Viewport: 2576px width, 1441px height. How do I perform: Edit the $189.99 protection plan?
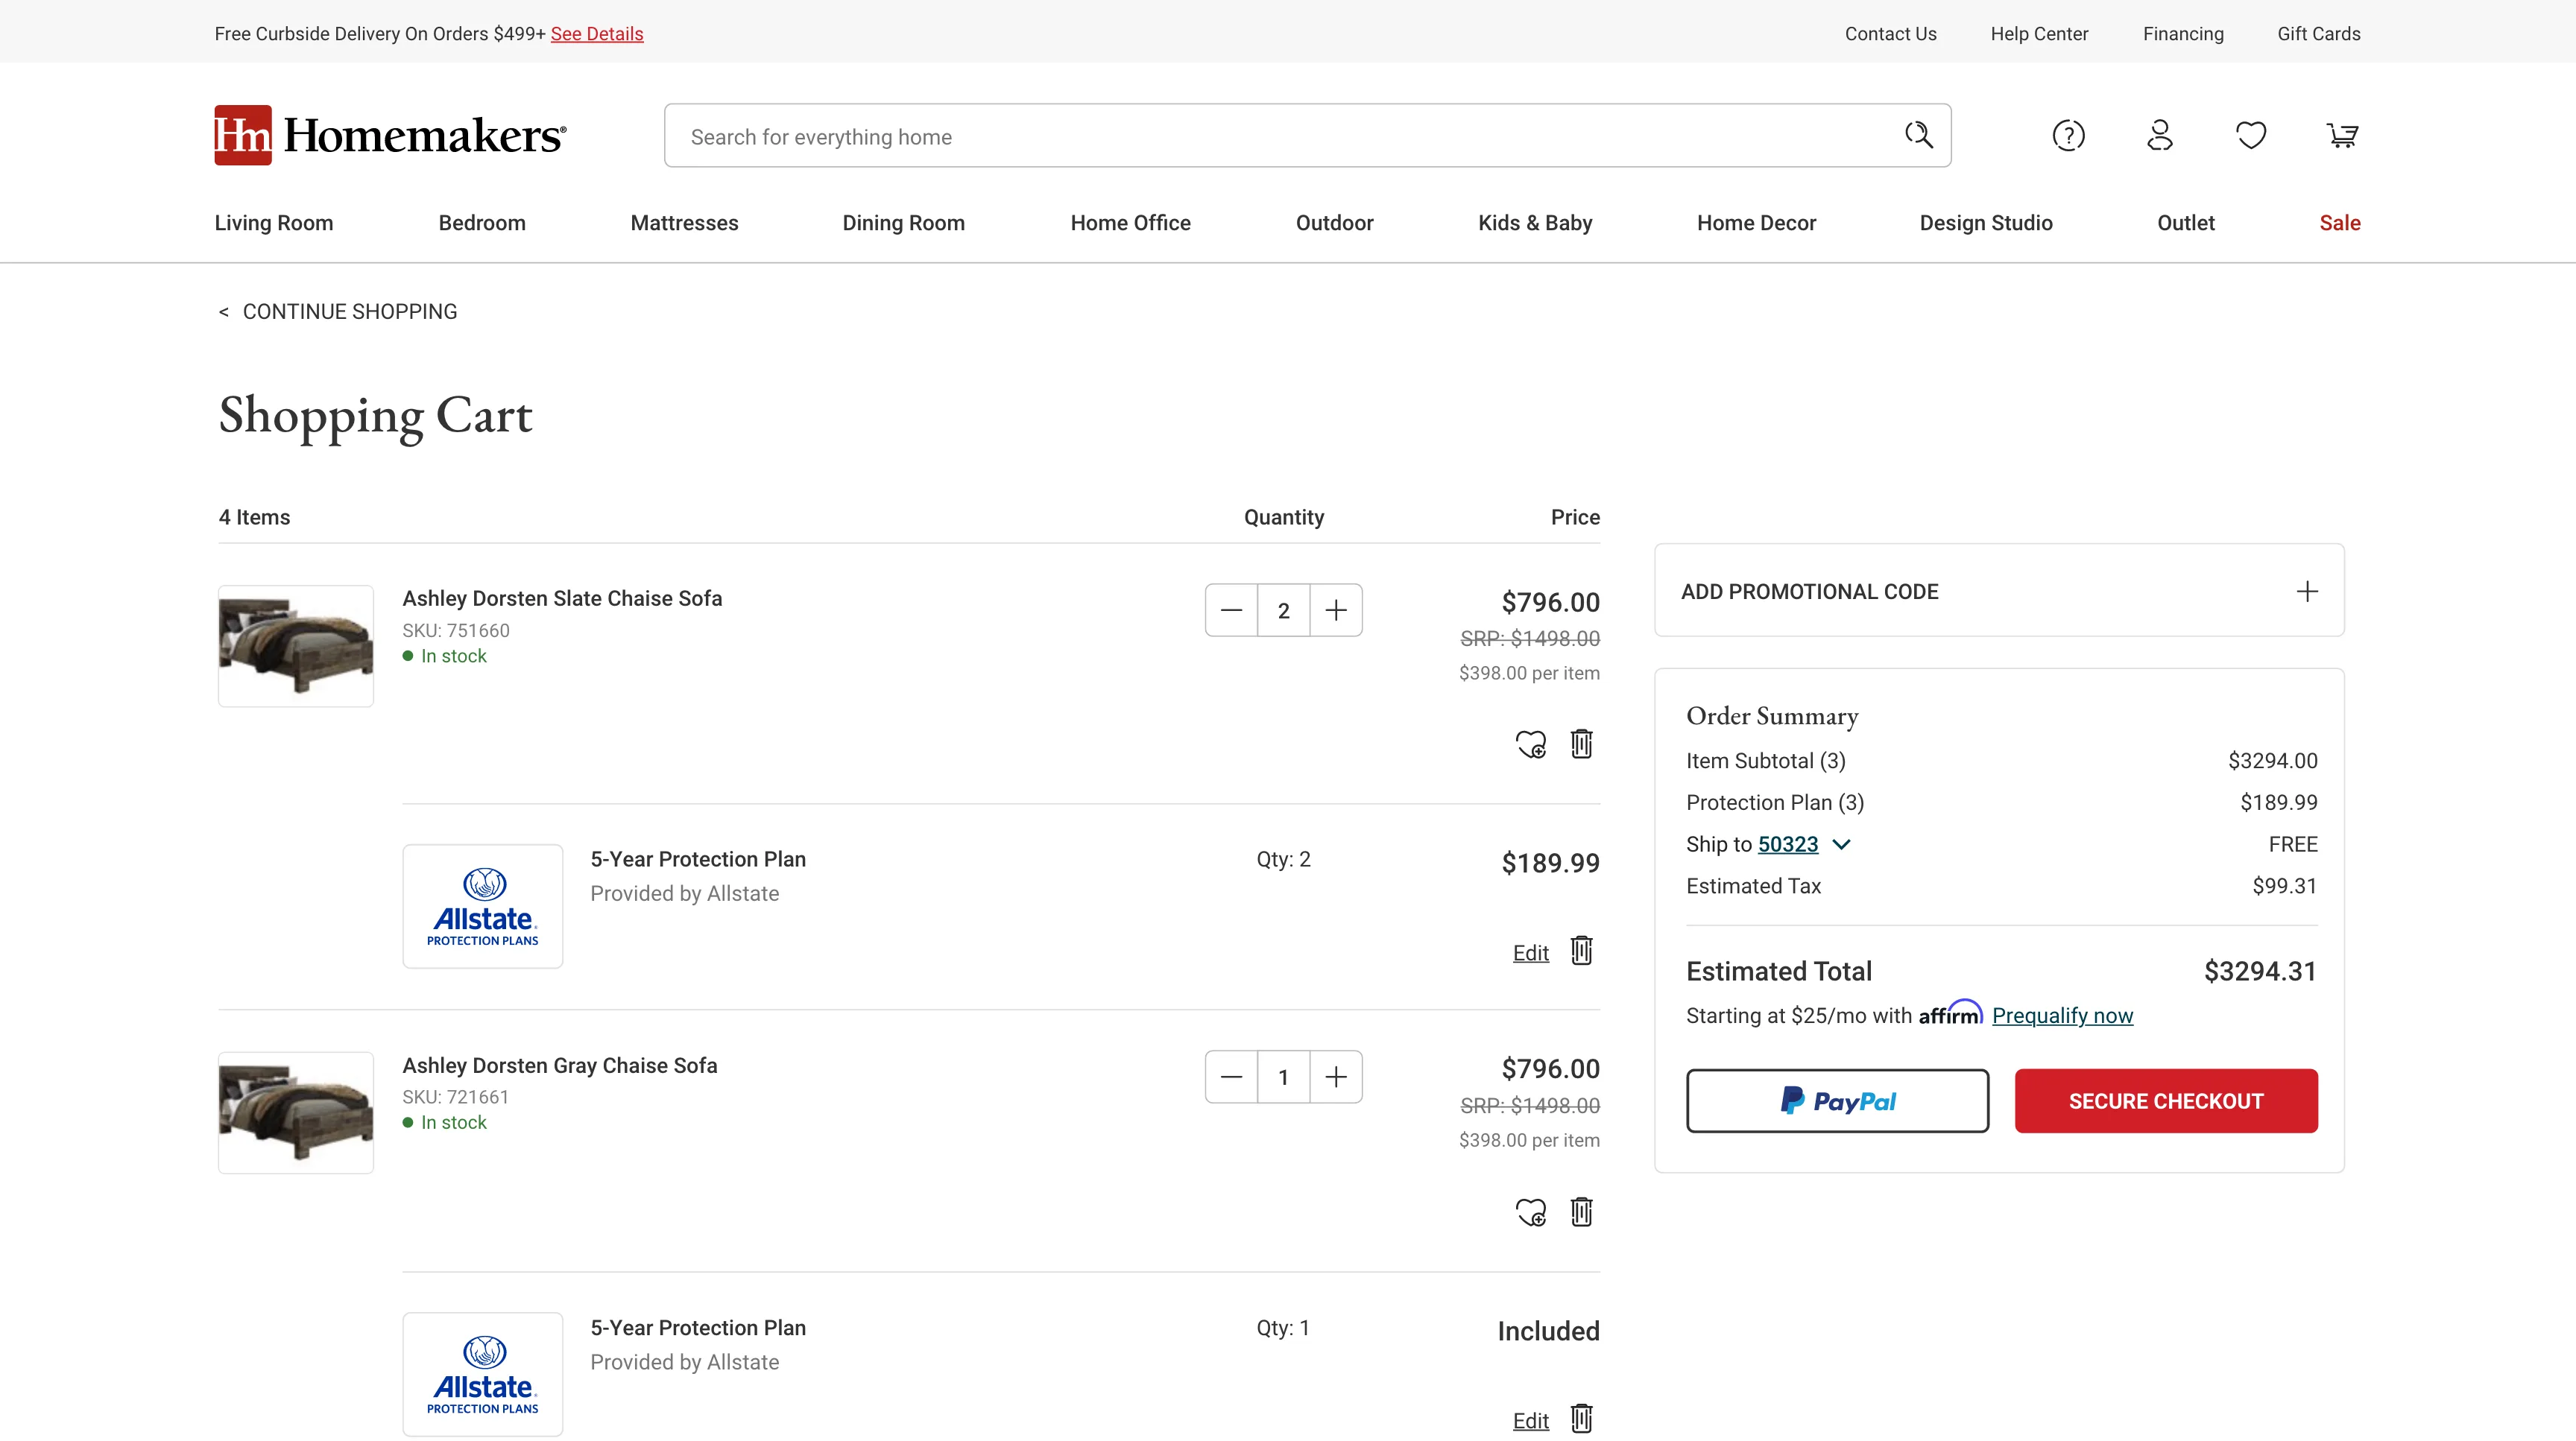pyautogui.click(x=1531, y=953)
